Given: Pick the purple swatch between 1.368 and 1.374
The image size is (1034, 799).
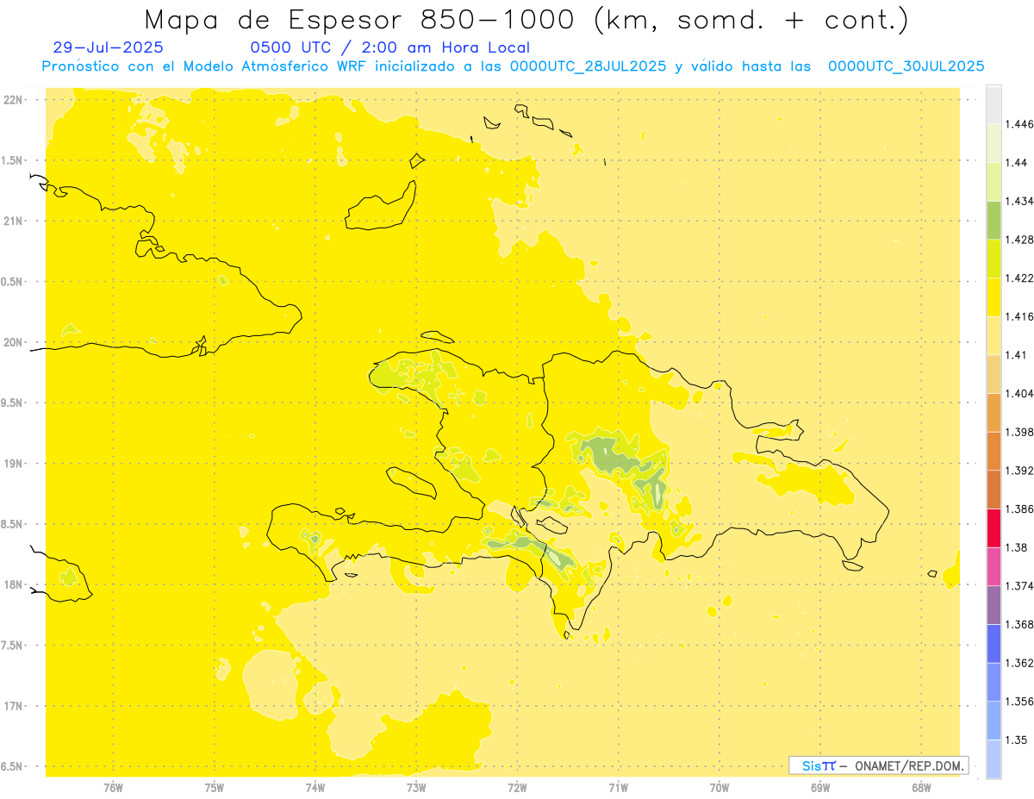Looking at the screenshot, I should point(994,605).
